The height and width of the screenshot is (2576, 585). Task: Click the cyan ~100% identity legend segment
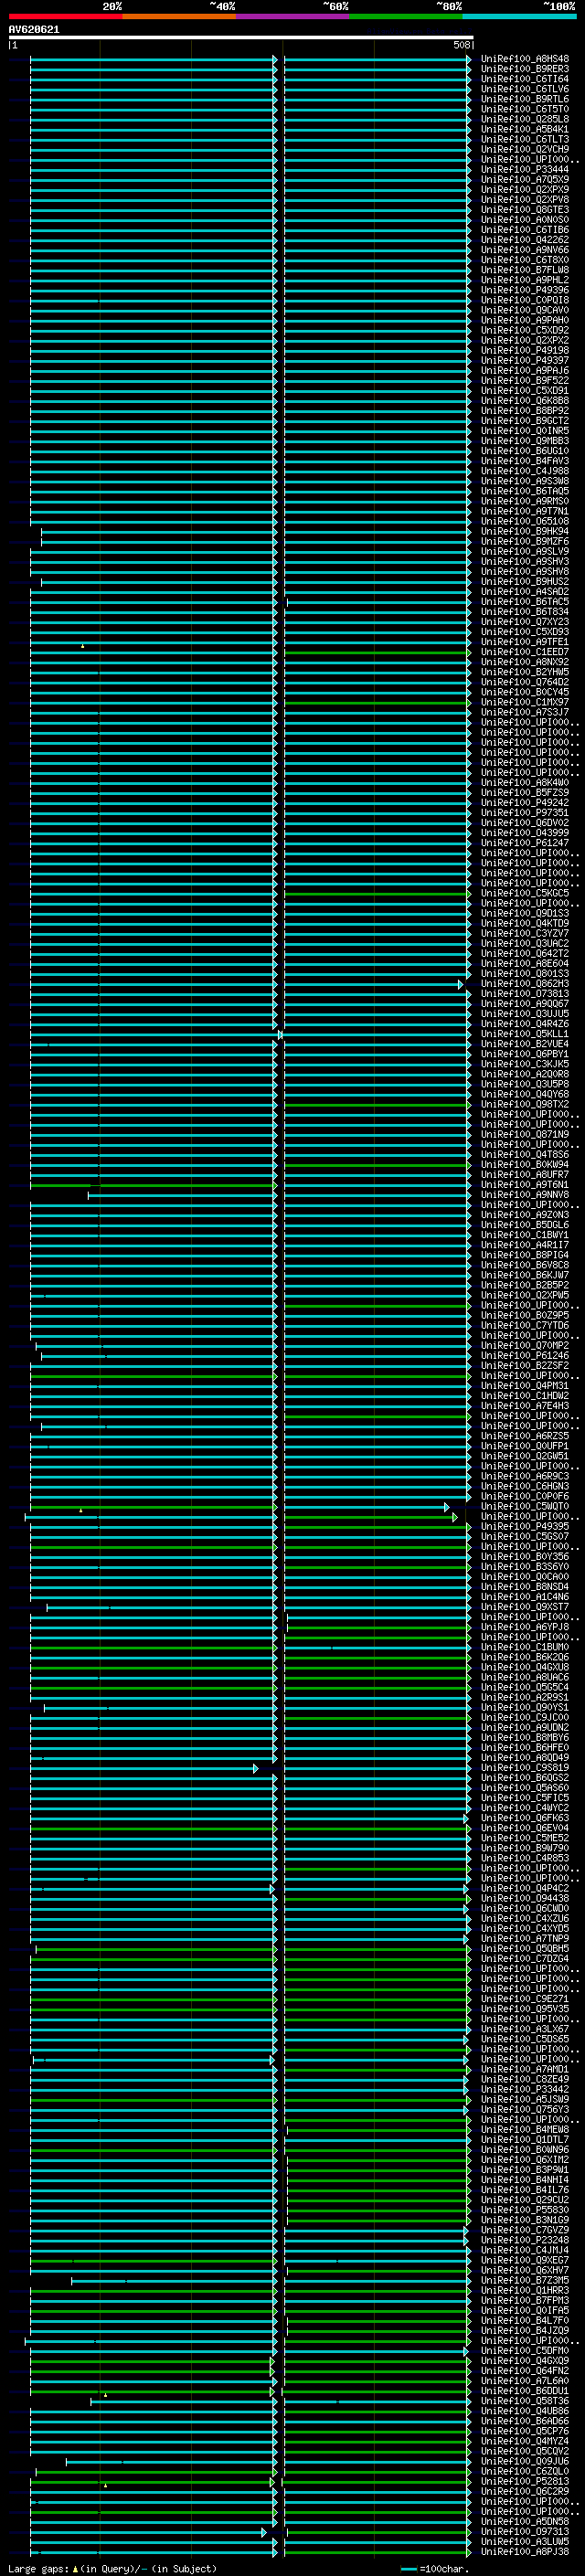[x=519, y=16]
